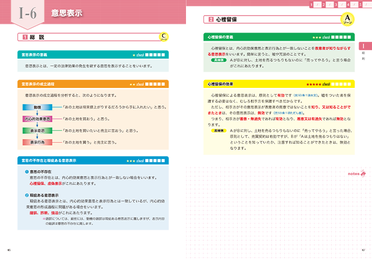Click the 瑕疵ある意思表示 subheading
Viewport: 372px width, 263px height.
click(44, 196)
